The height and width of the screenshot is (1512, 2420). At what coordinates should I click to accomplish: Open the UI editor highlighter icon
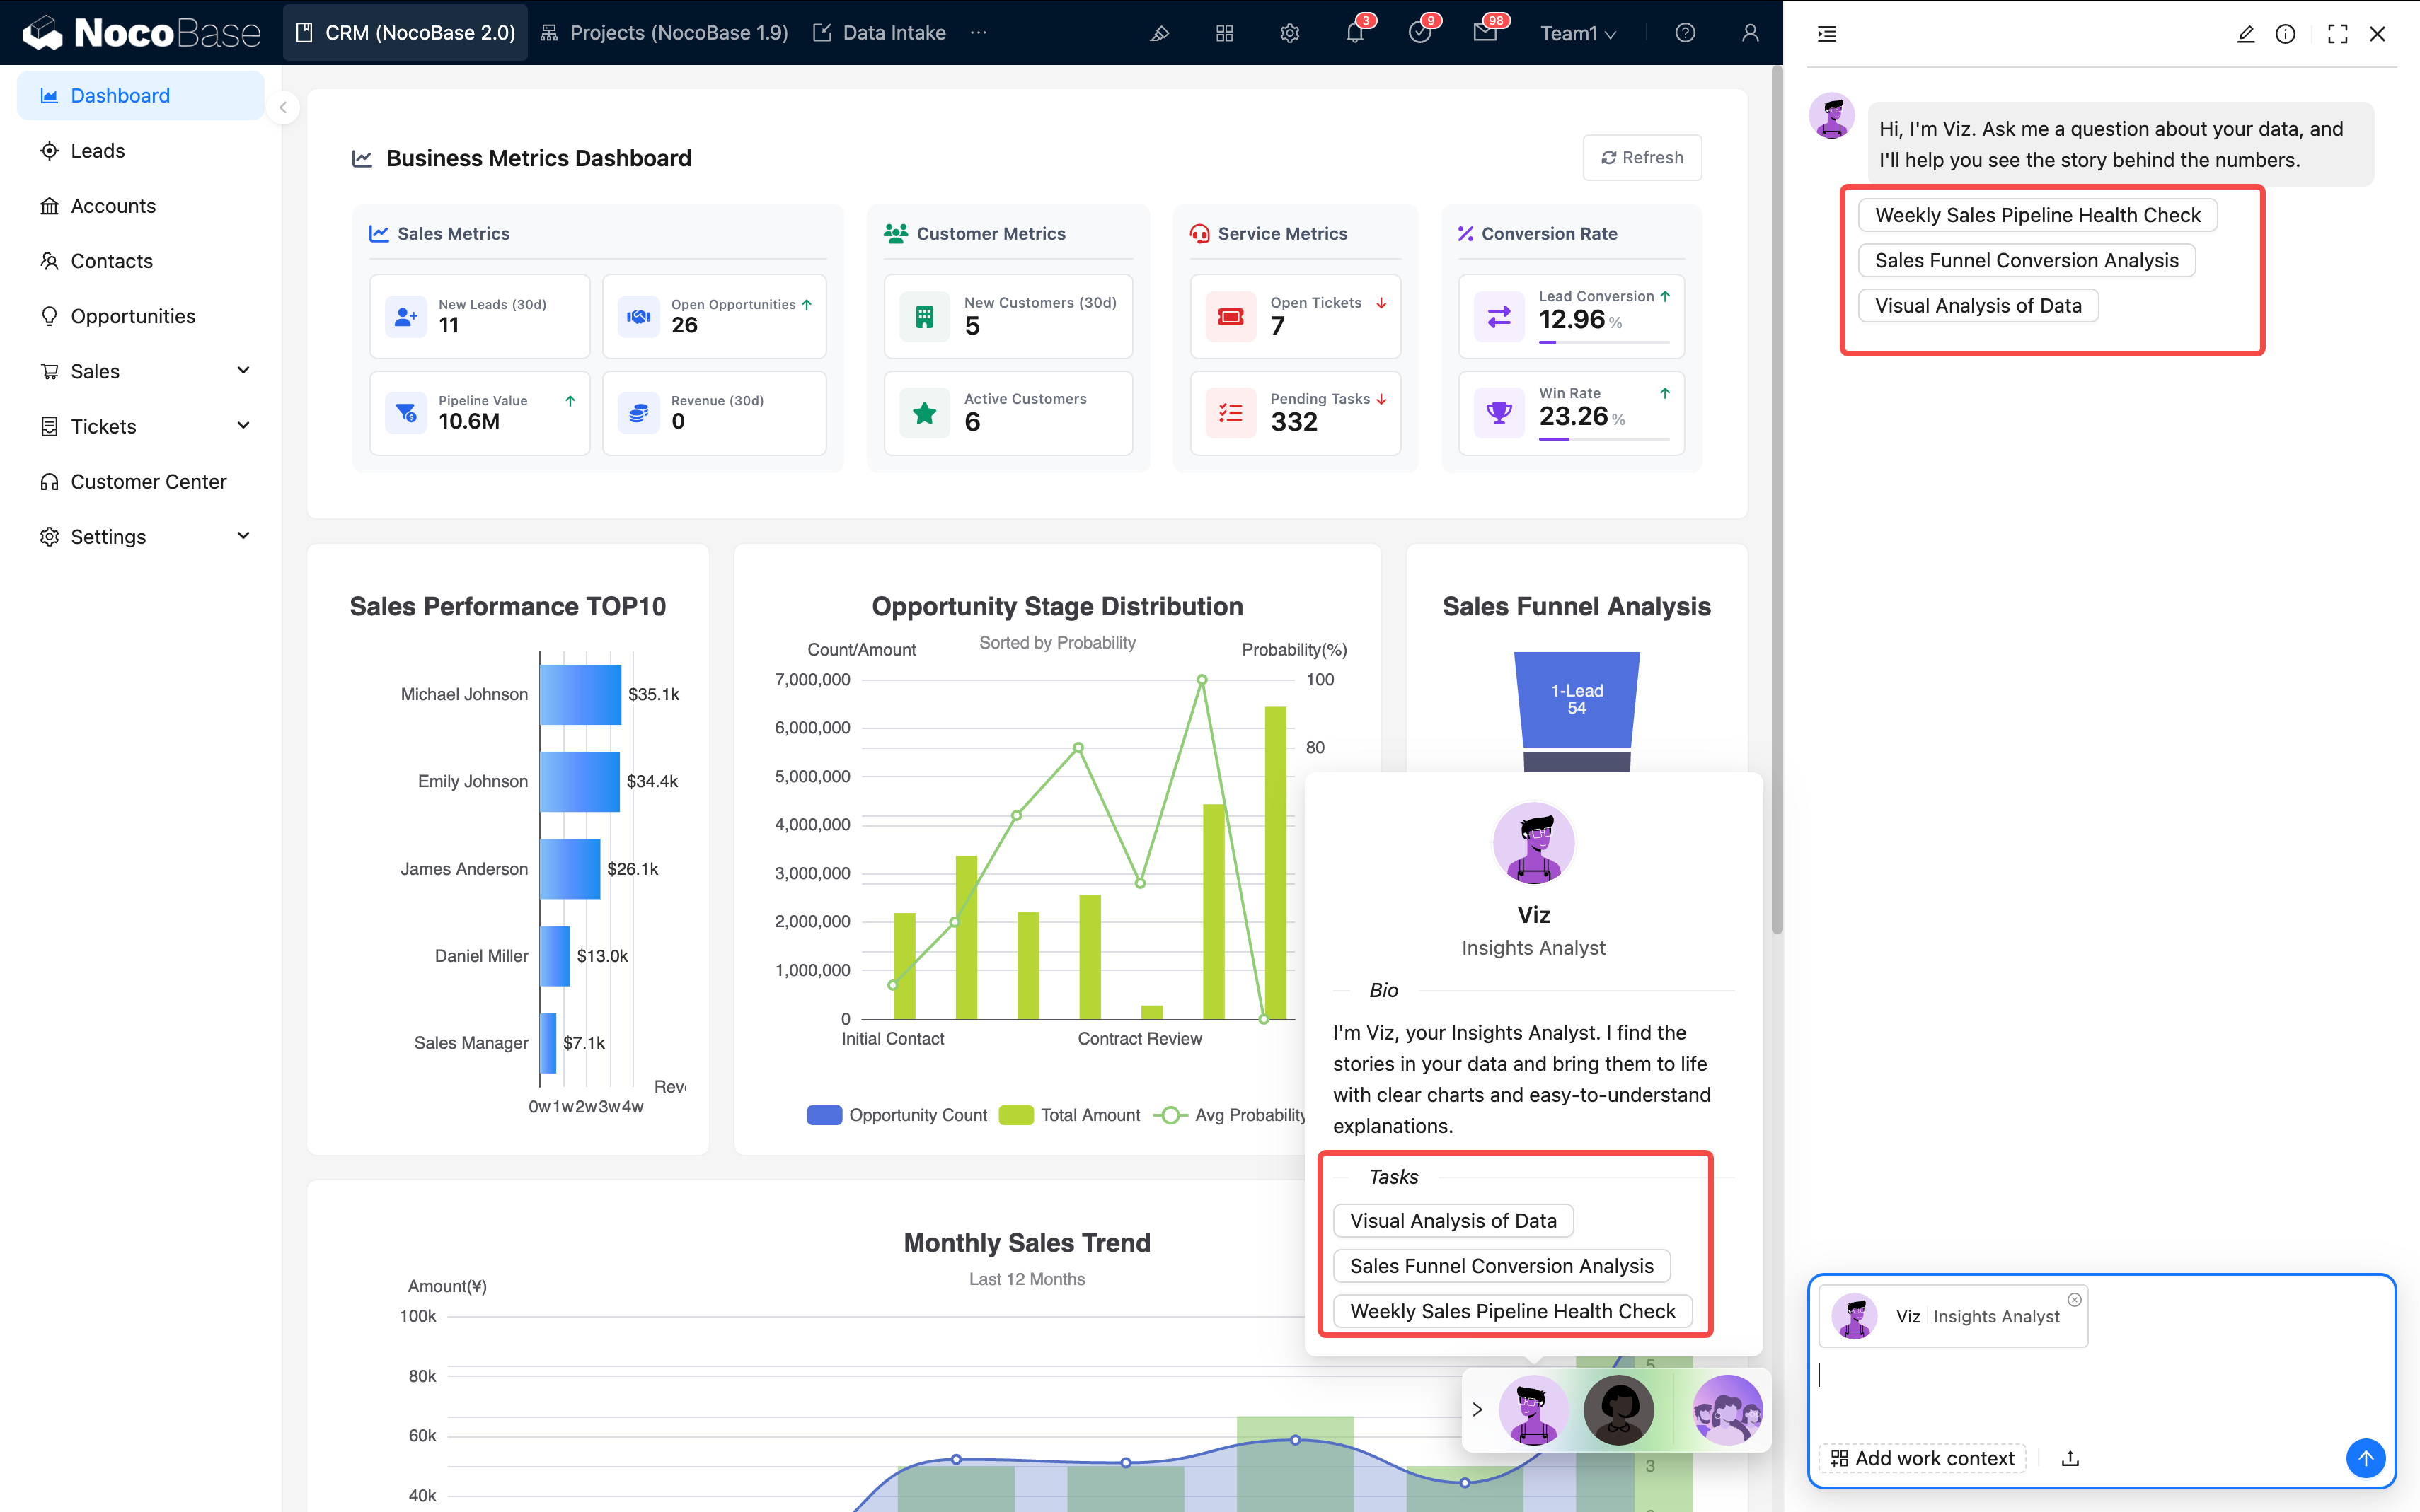click(1160, 33)
